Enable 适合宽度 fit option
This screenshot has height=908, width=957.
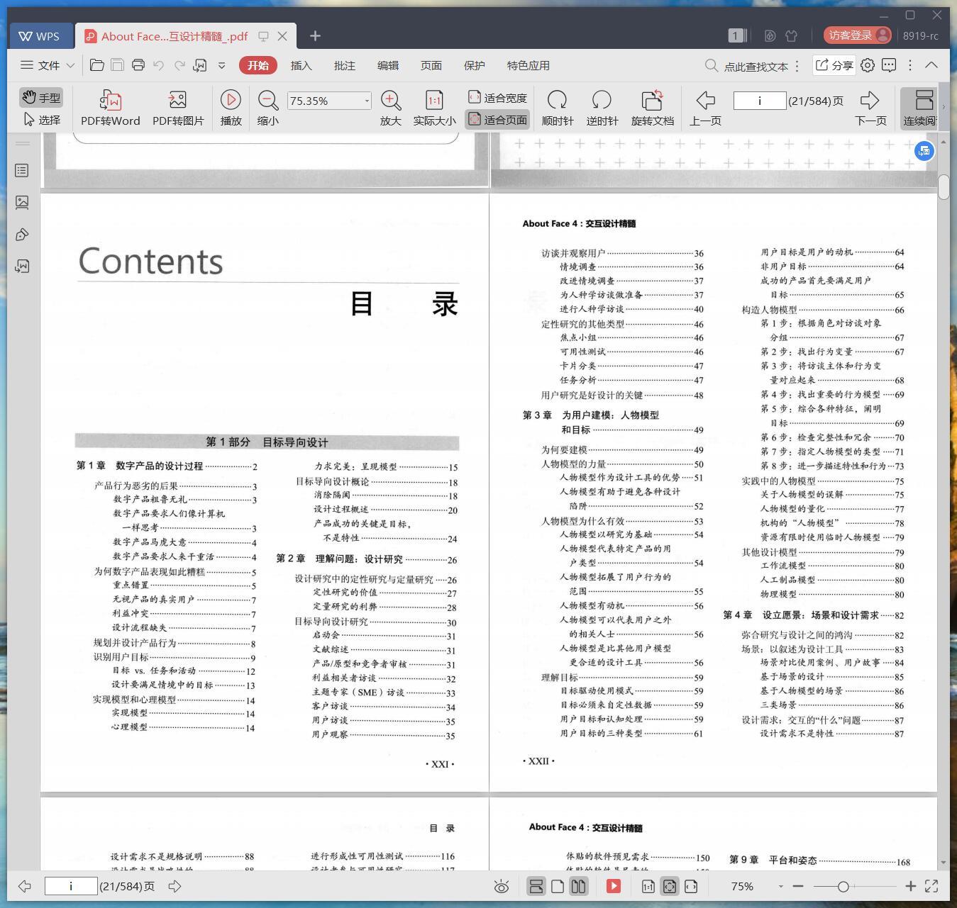coord(497,97)
